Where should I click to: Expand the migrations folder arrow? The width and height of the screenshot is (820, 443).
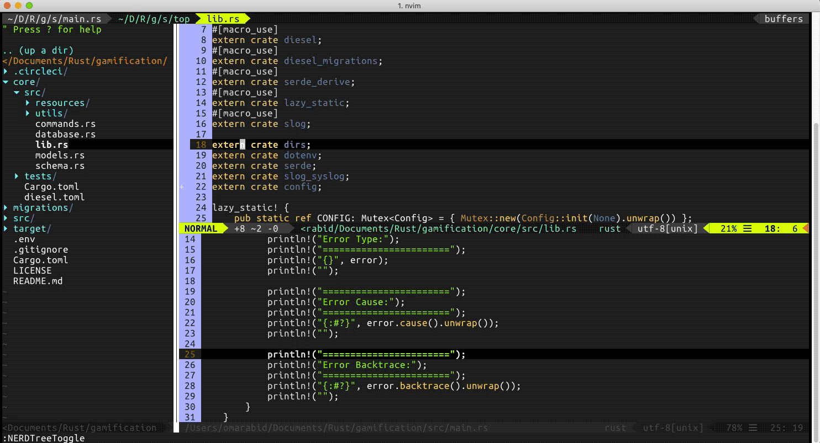(6, 207)
